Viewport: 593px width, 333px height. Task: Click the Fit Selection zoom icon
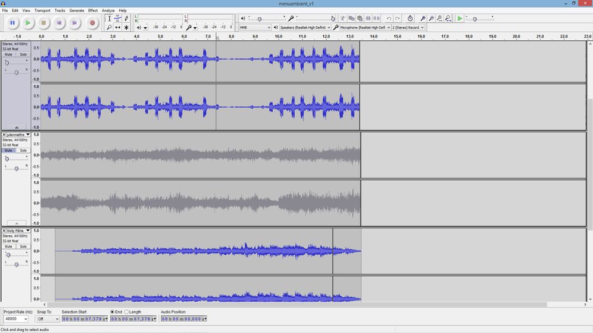439,18
